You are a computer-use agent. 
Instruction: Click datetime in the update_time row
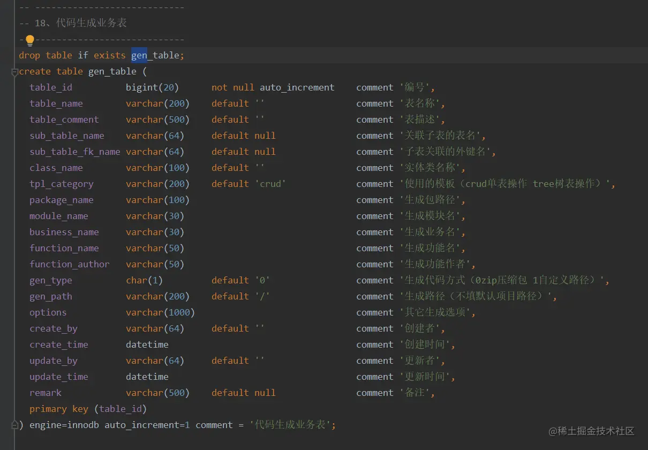point(147,377)
